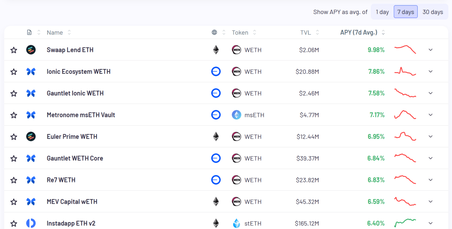Viewport: 452px width, 229px height.
Task: Star the Swaap Lend ETH vault
Action: 14,50
